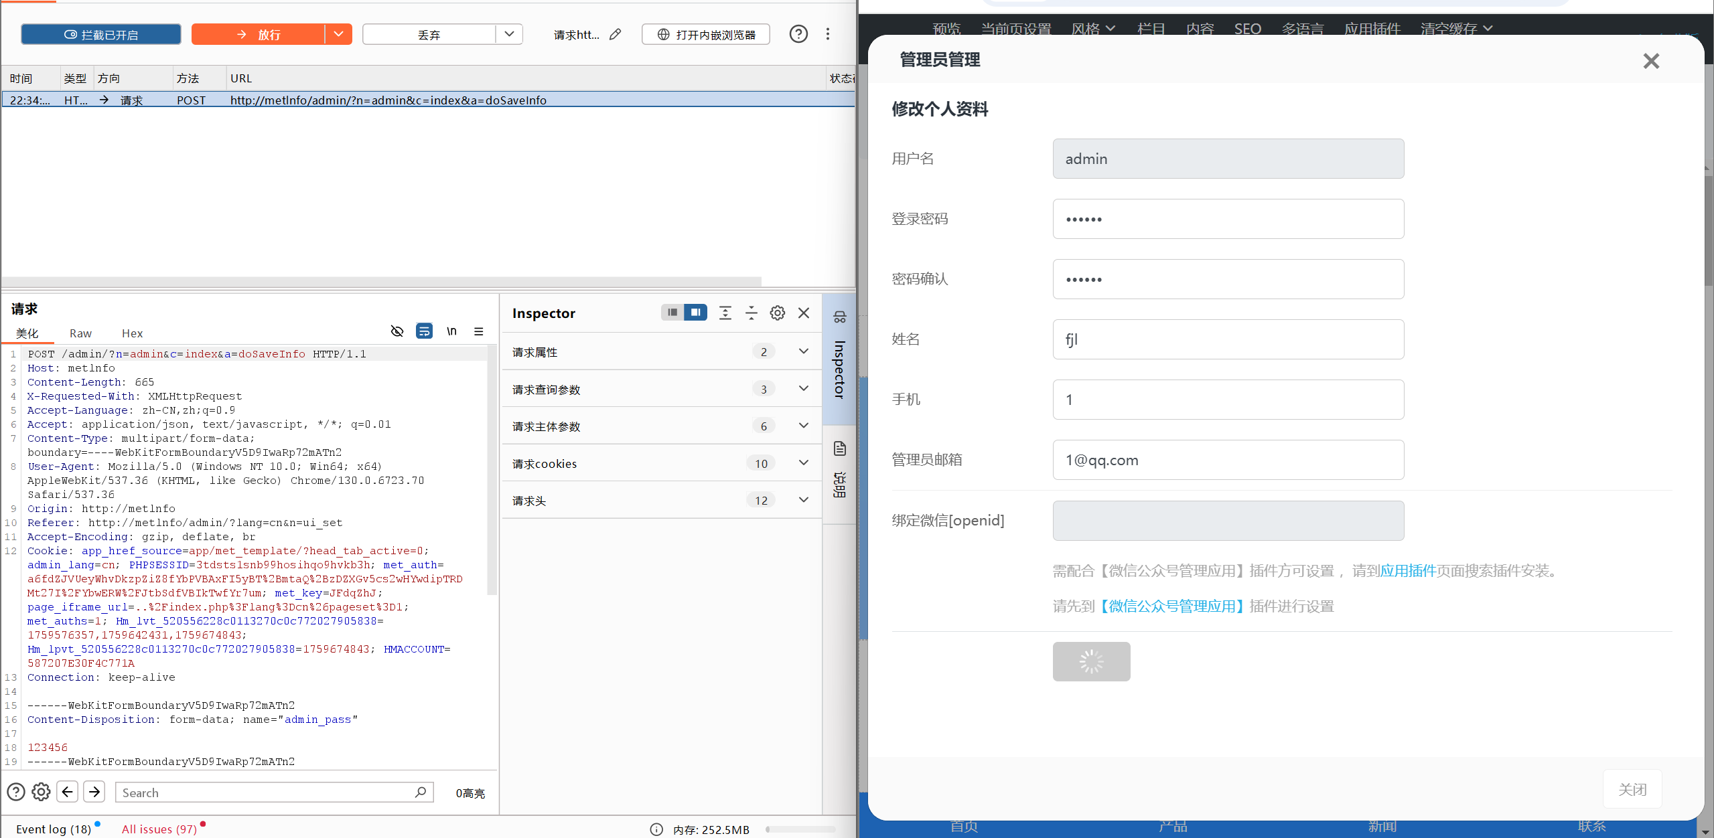Screen dimensions: 1714x838
Task: Open the SEO menu in the MetInfo navigation
Action: (1246, 28)
